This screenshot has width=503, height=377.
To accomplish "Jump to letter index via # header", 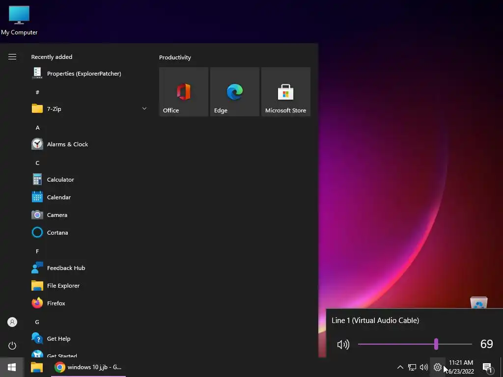I will point(37,92).
